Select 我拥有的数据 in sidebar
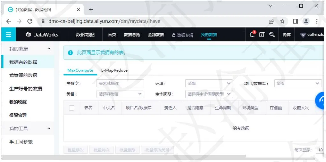The image size is (326, 162). pos(28,62)
